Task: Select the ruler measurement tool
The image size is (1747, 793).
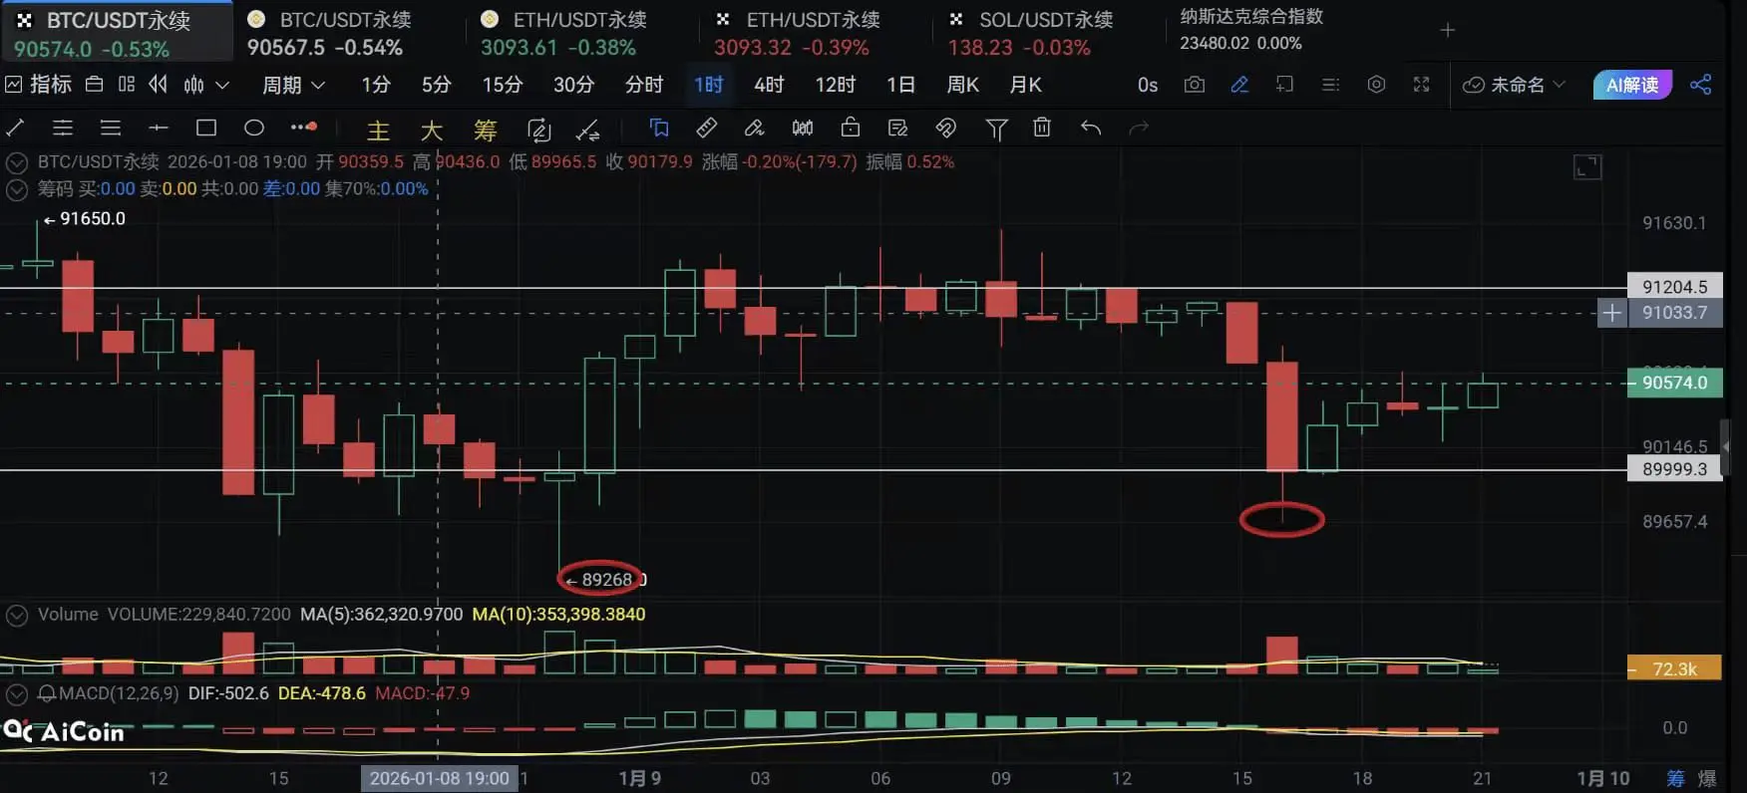Action: 707,128
